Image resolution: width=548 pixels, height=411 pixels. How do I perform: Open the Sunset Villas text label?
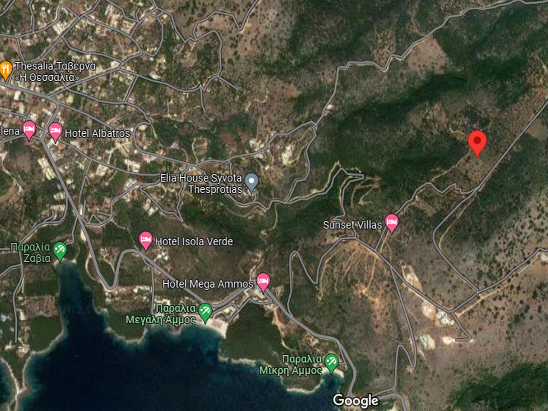pyautogui.click(x=352, y=225)
